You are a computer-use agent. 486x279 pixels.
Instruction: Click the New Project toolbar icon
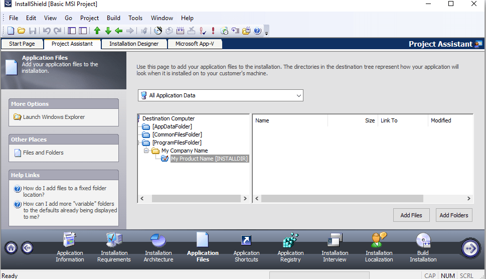(x=11, y=31)
